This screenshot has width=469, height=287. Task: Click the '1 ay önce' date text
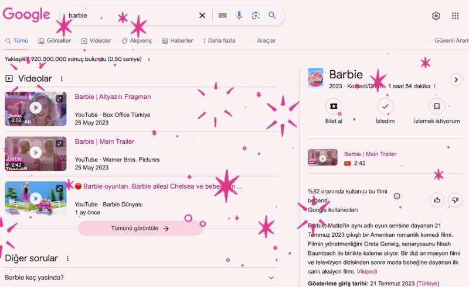[87, 212]
